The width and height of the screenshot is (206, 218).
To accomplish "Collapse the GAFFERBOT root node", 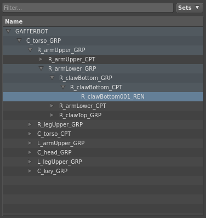I will click(x=8, y=31).
